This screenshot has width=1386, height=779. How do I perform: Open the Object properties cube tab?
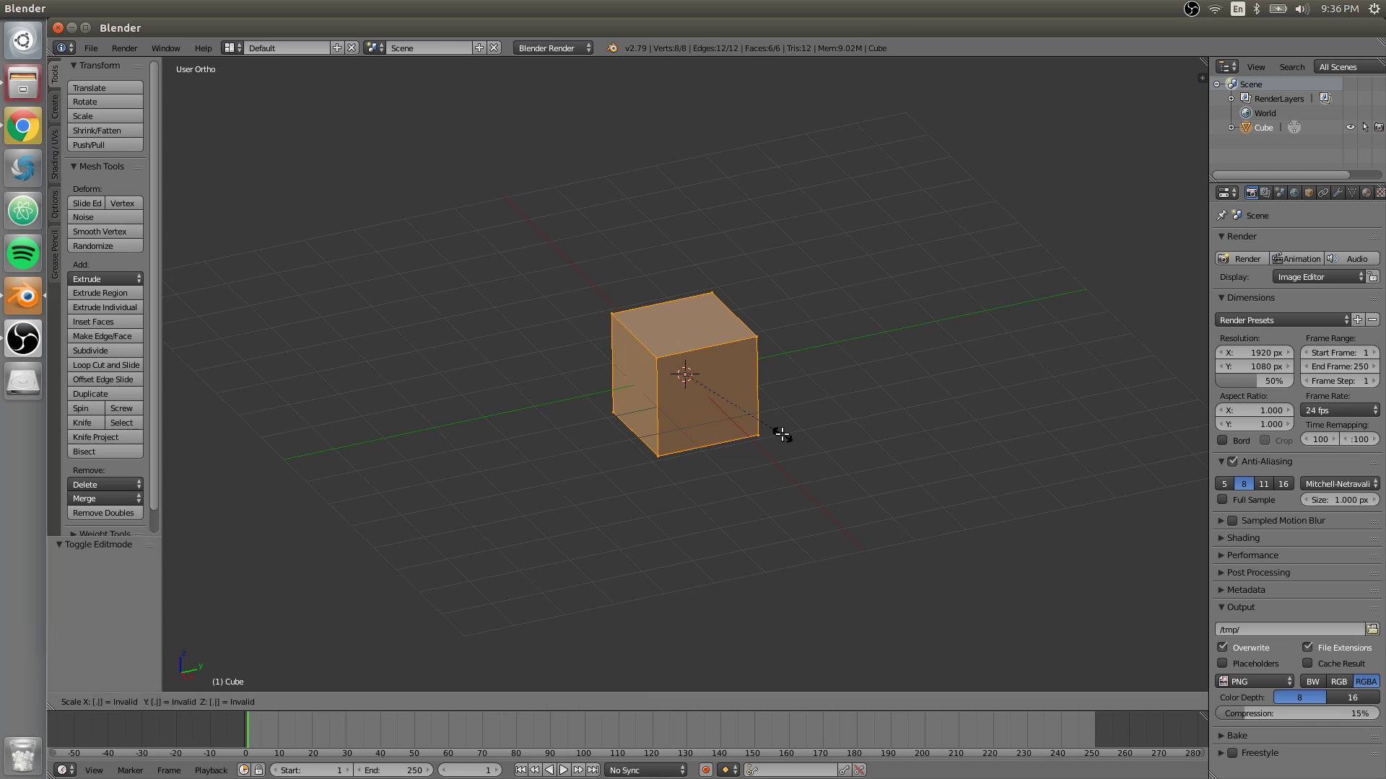click(1309, 193)
